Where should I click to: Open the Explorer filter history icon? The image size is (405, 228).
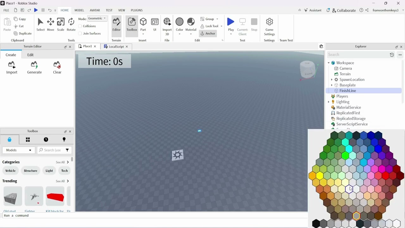[x=392, y=55]
